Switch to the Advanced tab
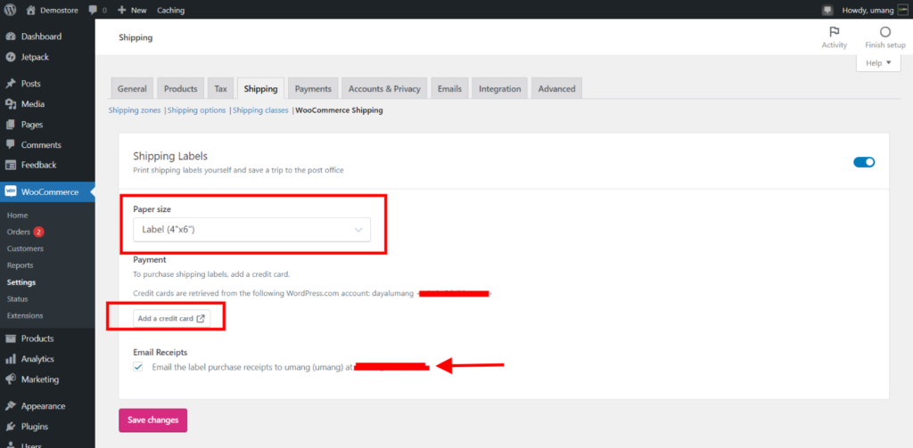The image size is (913, 448). (556, 88)
